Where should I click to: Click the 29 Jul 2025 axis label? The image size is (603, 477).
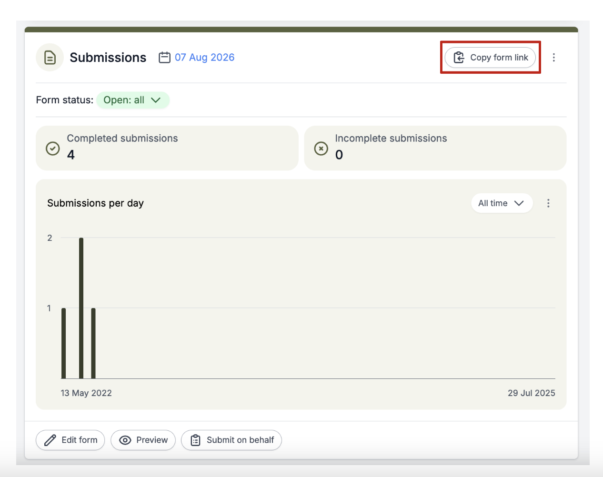[x=532, y=393]
